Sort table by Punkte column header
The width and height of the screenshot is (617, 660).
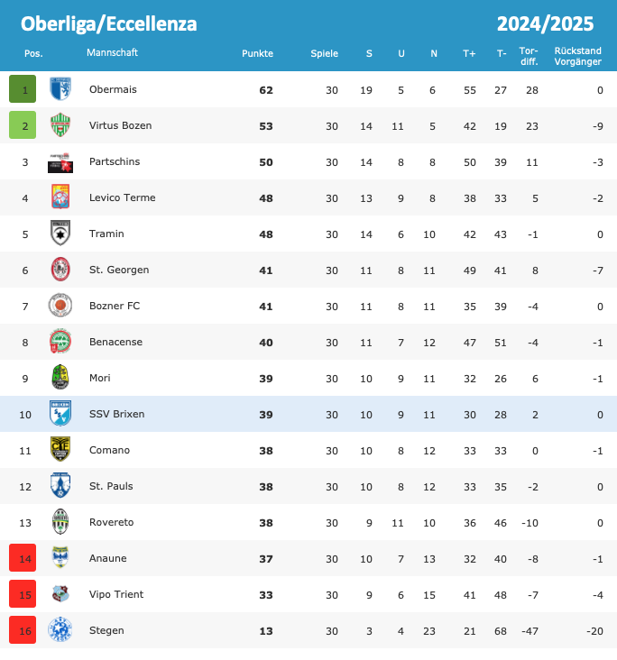[x=257, y=53]
